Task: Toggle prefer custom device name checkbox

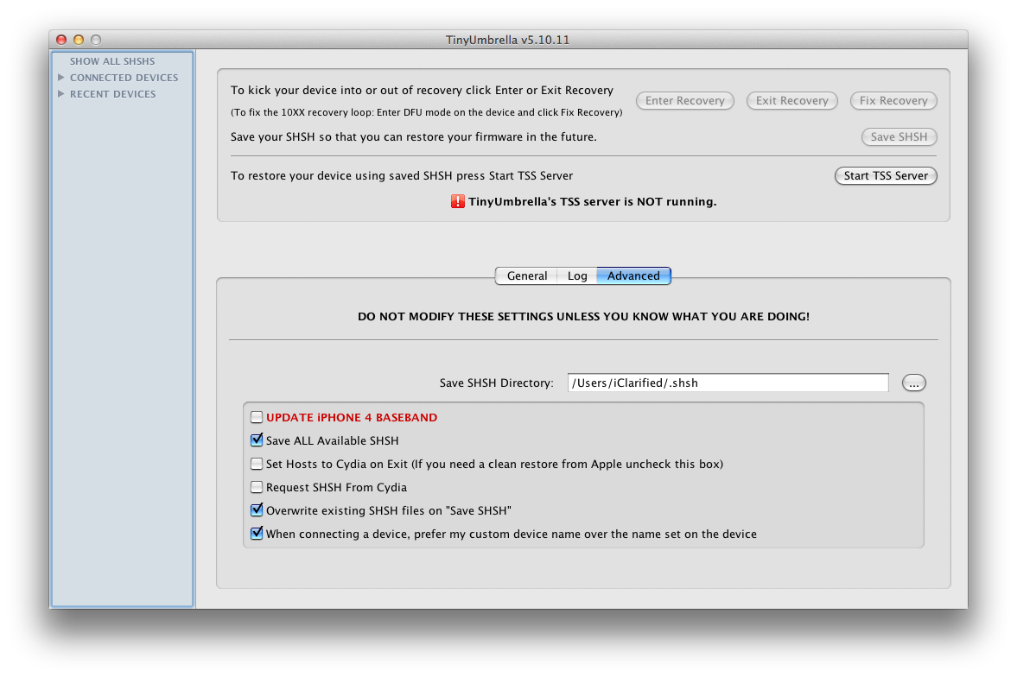Action: pos(257,534)
